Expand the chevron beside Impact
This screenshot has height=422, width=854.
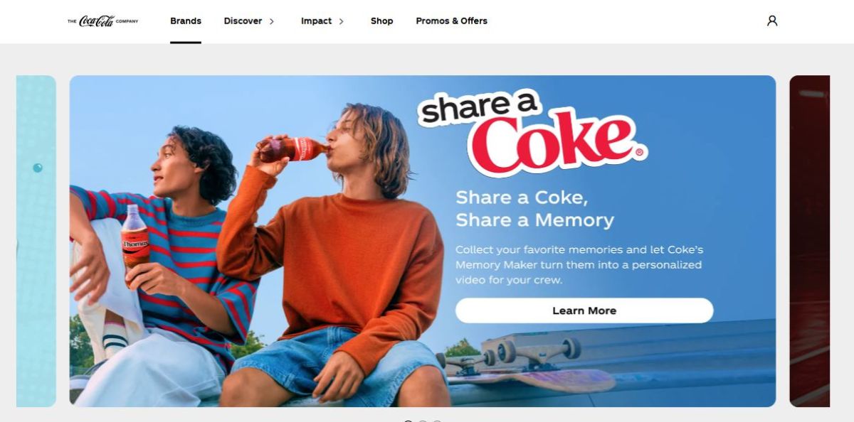point(341,21)
